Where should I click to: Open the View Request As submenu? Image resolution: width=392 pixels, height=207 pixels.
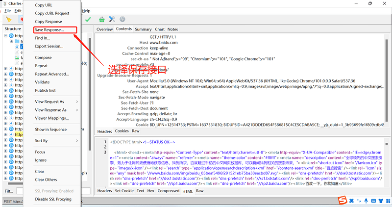click(x=56, y=102)
